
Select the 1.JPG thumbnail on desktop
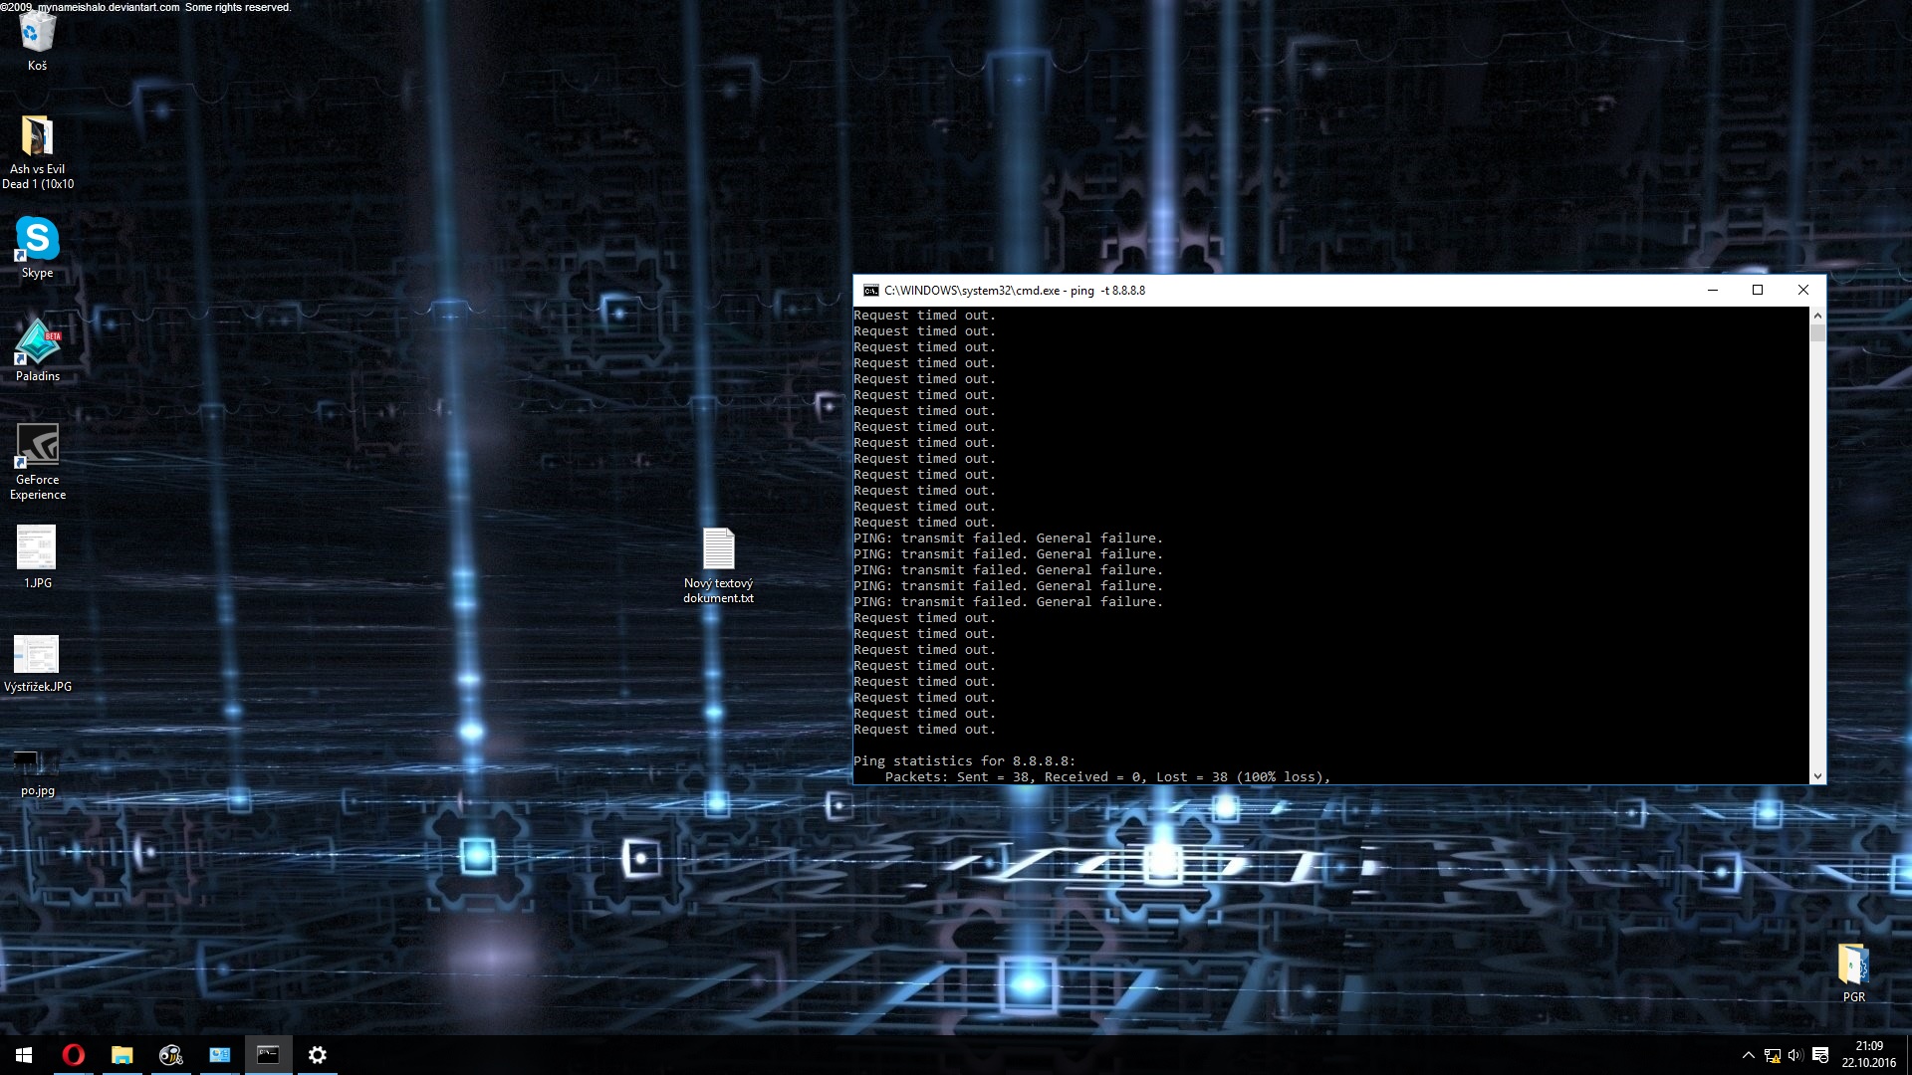pyautogui.click(x=37, y=548)
